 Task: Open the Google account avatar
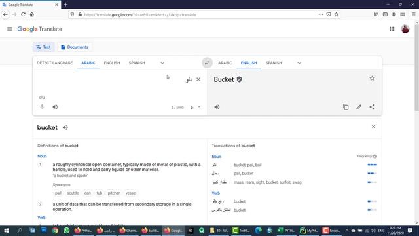pyautogui.click(x=405, y=29)
